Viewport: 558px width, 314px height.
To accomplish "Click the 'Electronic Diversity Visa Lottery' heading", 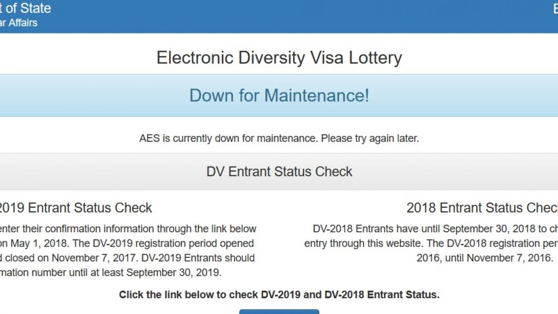I will [x=279, y=58].
